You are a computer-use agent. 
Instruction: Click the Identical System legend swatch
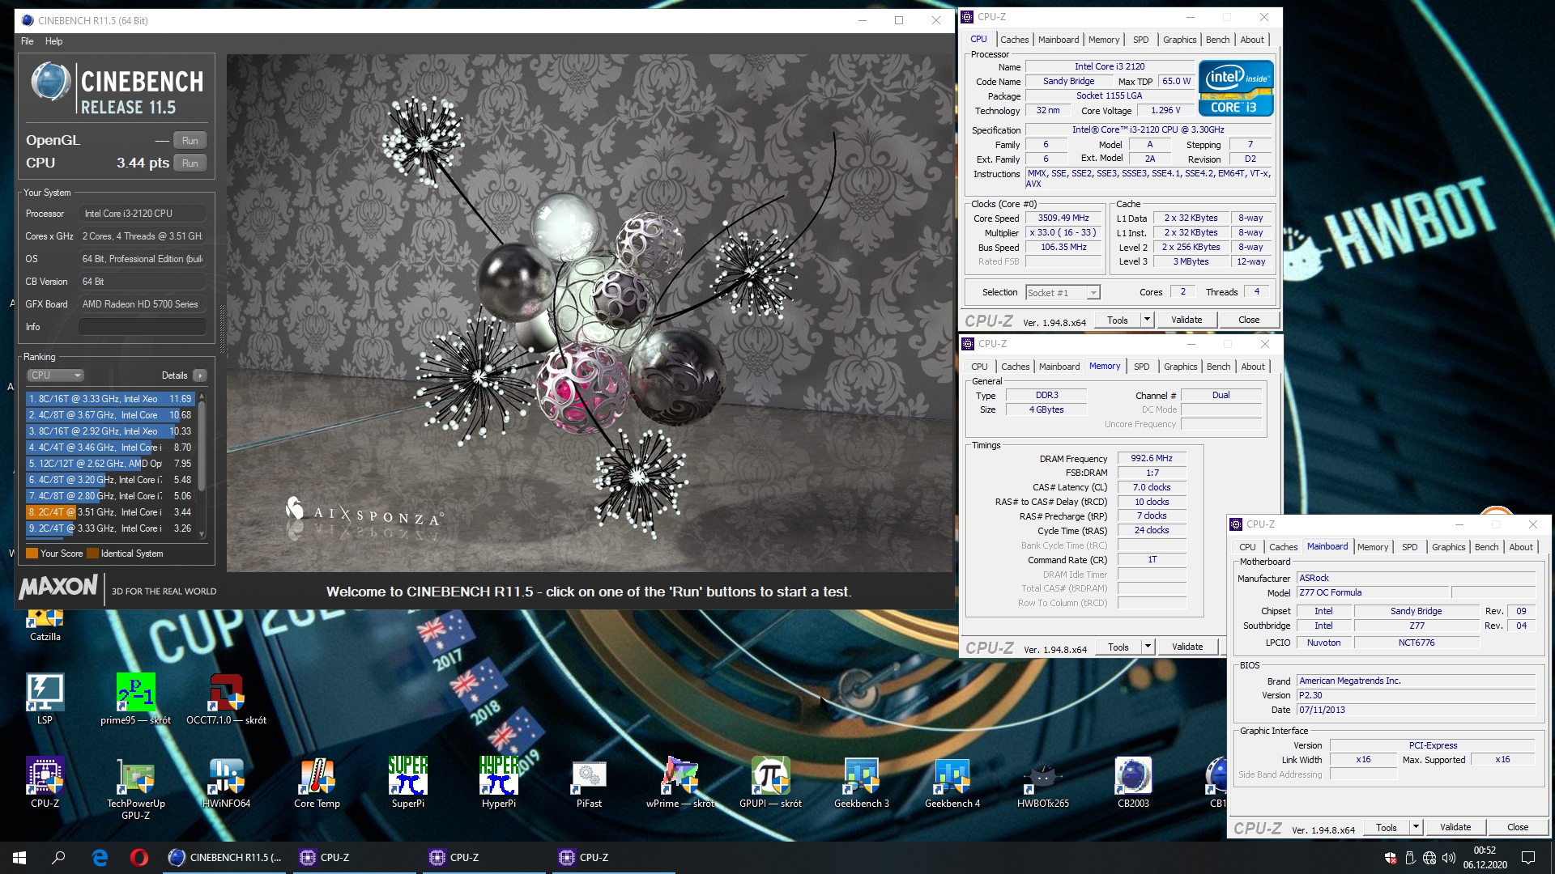(92, 554)
